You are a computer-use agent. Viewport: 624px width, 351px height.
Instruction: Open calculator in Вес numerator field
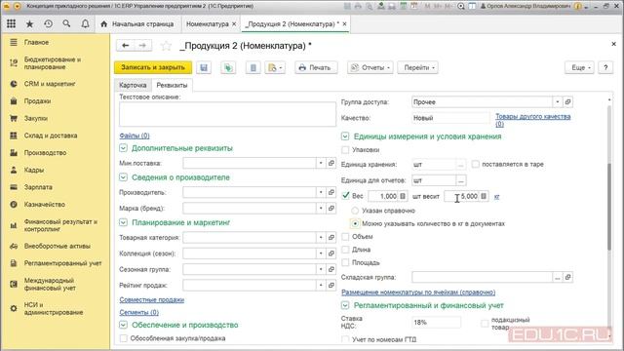pyautogui.click(x=403, y=196)
